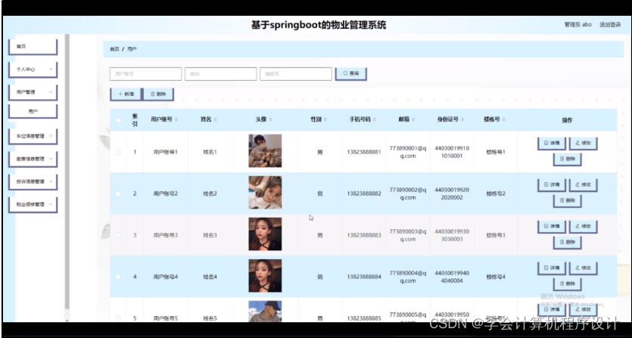The image size is (632, 338).
Task: Open 详情 for 用户账号2 row
Action: click(x=551, y=185)
